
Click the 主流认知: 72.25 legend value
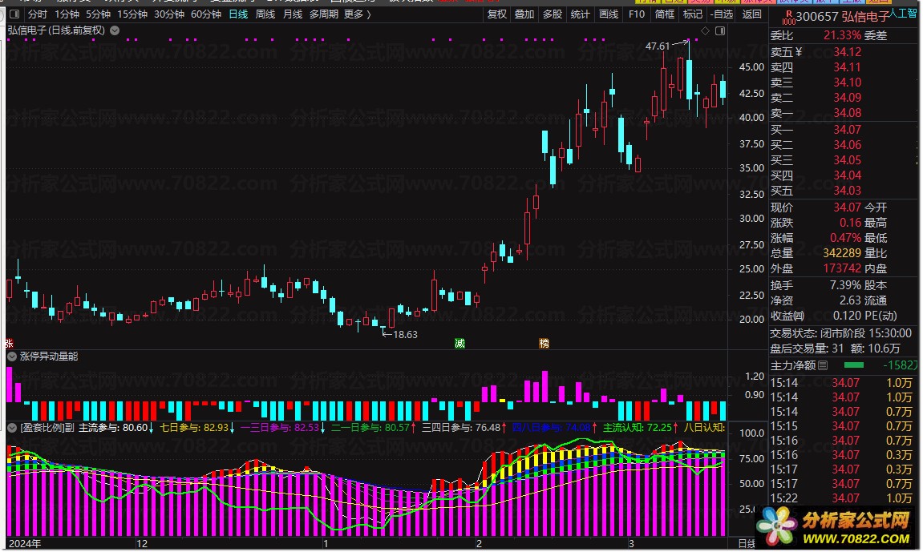click(x=638, y=428)
